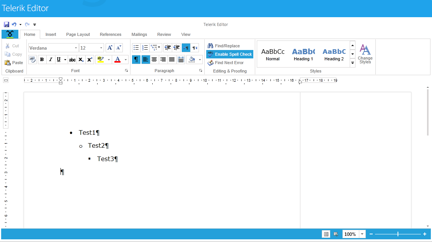Click the Paste button

tap(14, 63)
